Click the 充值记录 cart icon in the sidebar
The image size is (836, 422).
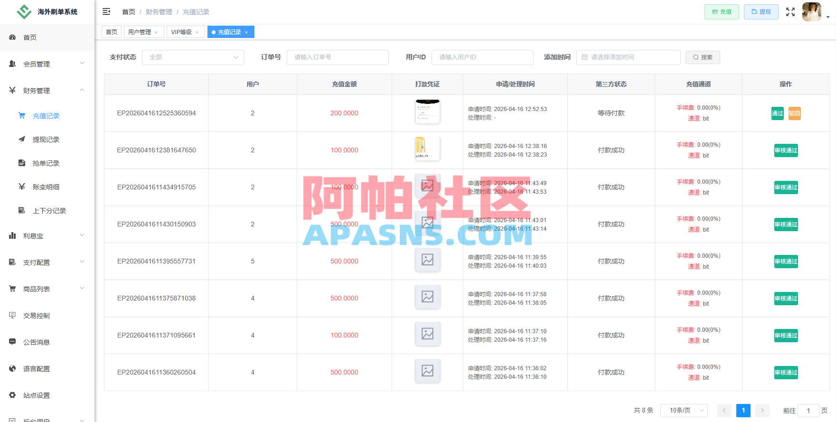click(22, 115)
